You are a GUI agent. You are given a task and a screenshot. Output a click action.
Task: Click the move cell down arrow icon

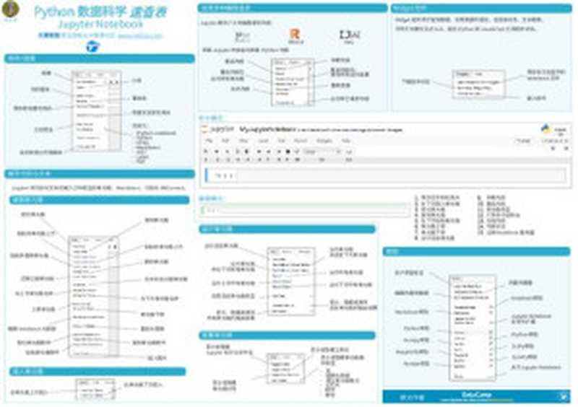click(x=269, y=152)
